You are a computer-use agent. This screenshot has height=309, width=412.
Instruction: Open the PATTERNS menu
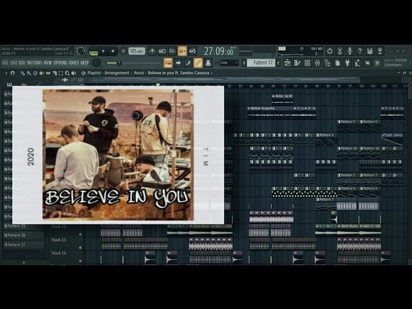[34, 63]
